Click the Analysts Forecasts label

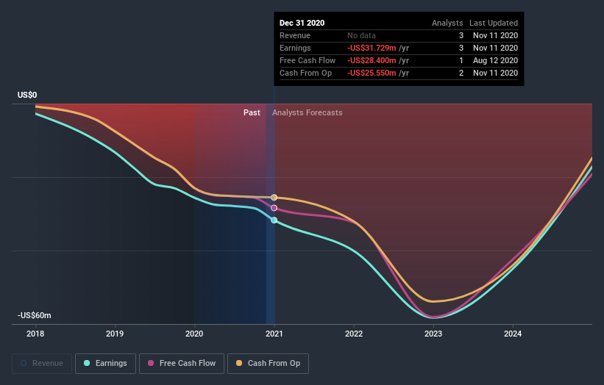308,112
